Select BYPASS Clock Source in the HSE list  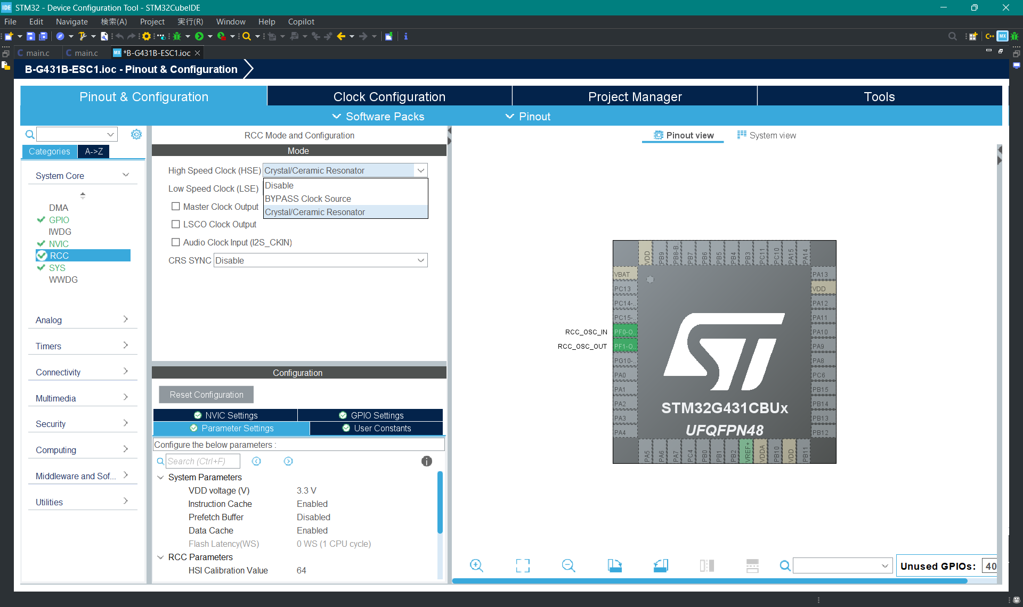[x=308, y=199]
